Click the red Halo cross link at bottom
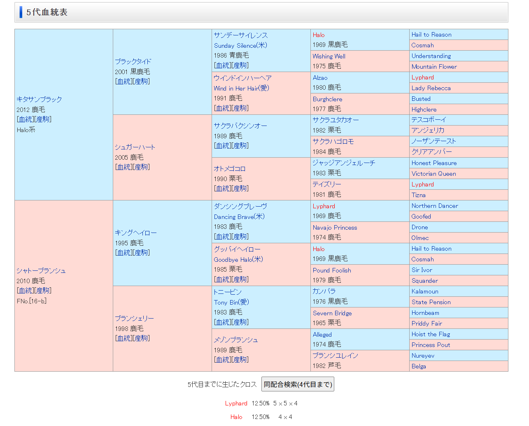The width and height of the screenshot is (529, 426). click(x=236, y=417)
